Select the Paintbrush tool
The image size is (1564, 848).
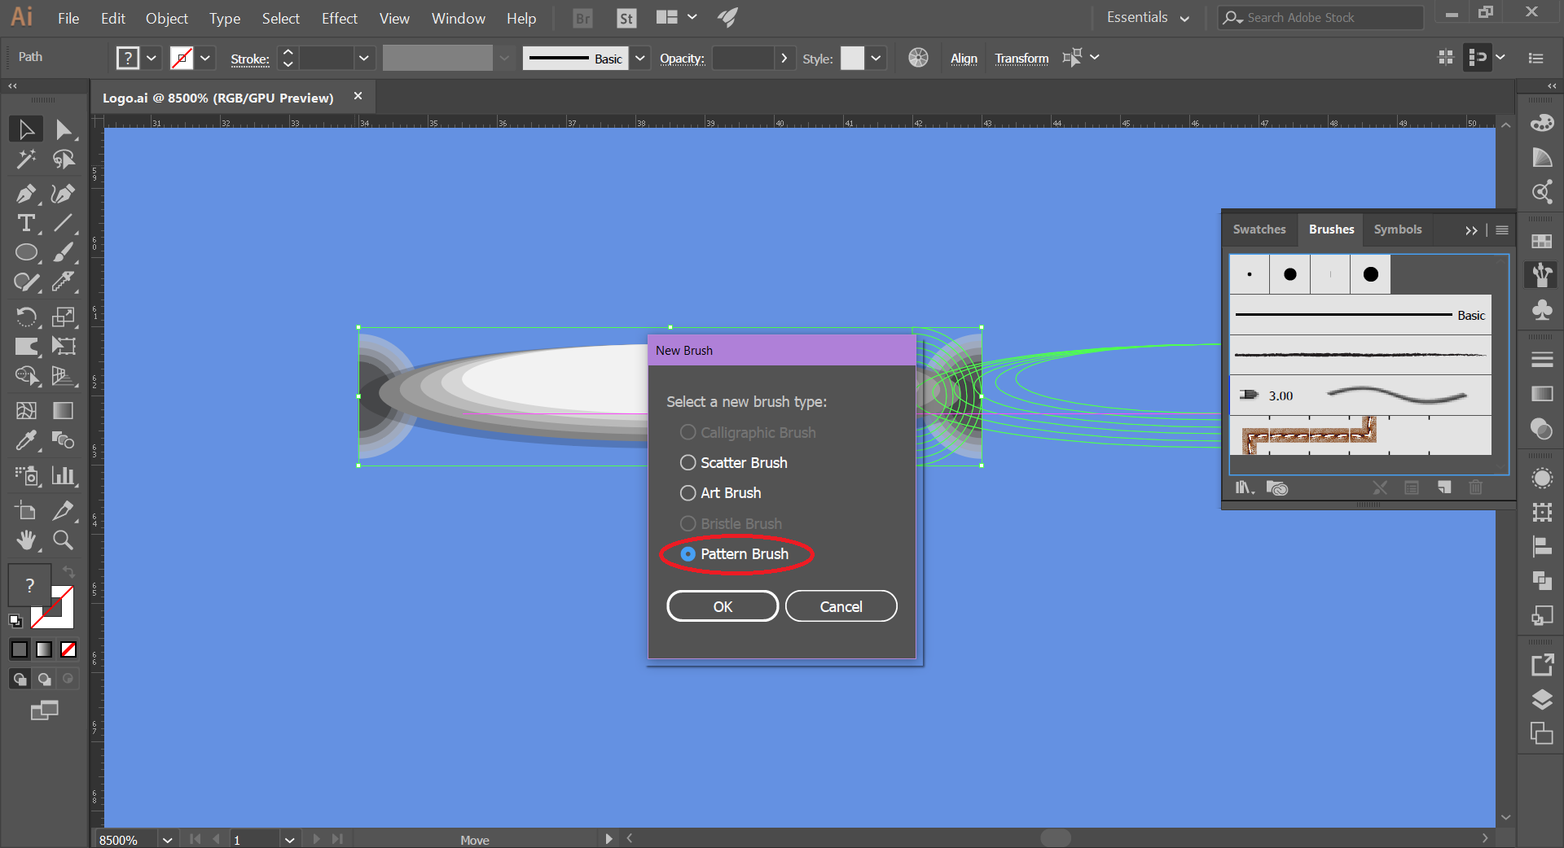pyautogui.click(x=64, y=252)
